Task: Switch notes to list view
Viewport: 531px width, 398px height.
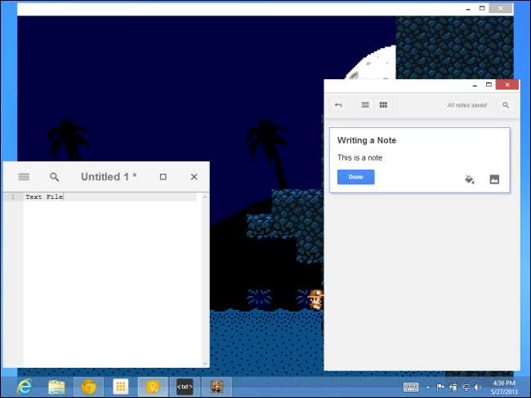Action: (365, 105)
